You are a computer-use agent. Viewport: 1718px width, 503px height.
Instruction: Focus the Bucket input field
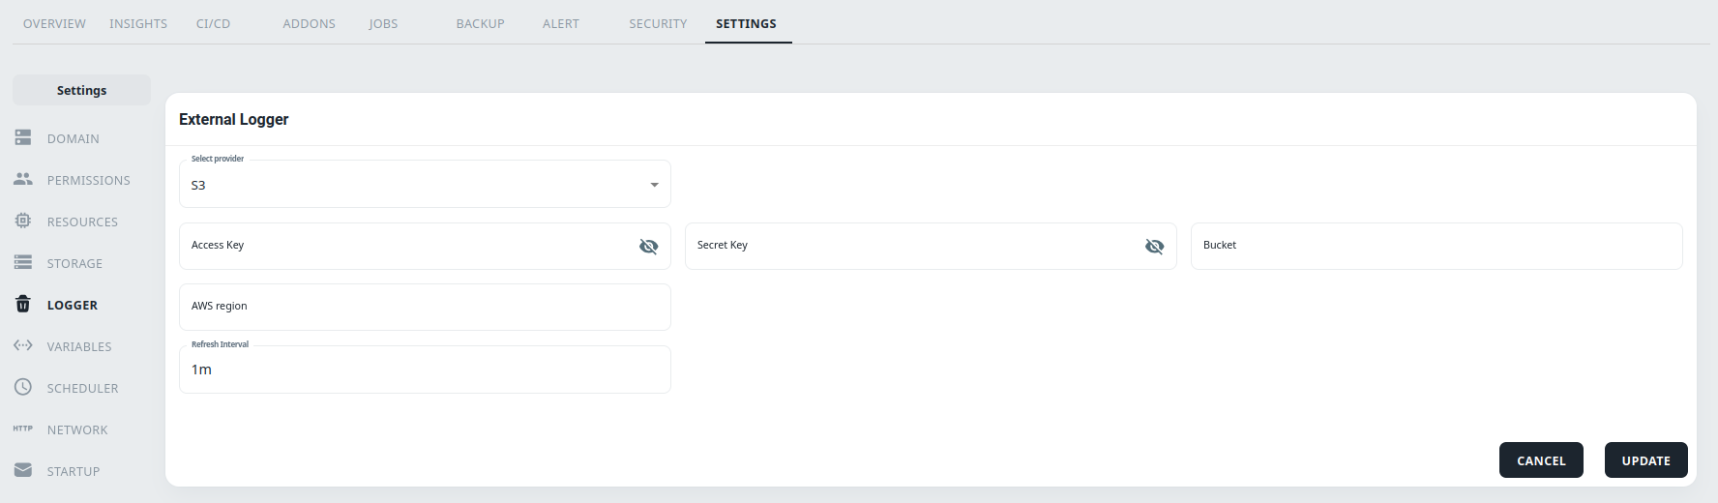pyautogui.click(x=1437, y=247)
